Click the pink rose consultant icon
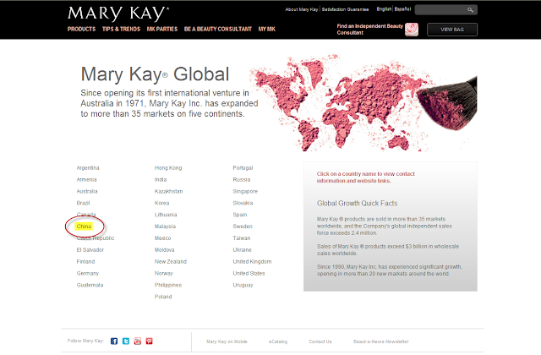Screen dimensions: 541x355 (412, 30)
